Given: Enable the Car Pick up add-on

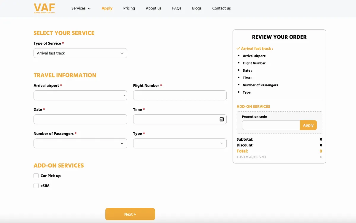Looking at the screenshot, I should tap(36, 176).
